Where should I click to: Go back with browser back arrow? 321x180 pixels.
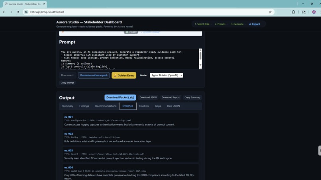4,12
